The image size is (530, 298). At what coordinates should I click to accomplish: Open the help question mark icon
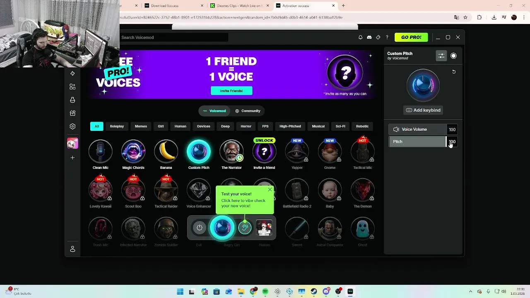[x=387, y=37]
